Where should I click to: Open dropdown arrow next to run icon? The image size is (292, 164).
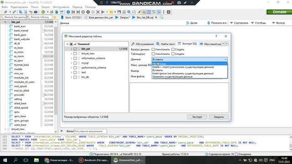[107, 12]
